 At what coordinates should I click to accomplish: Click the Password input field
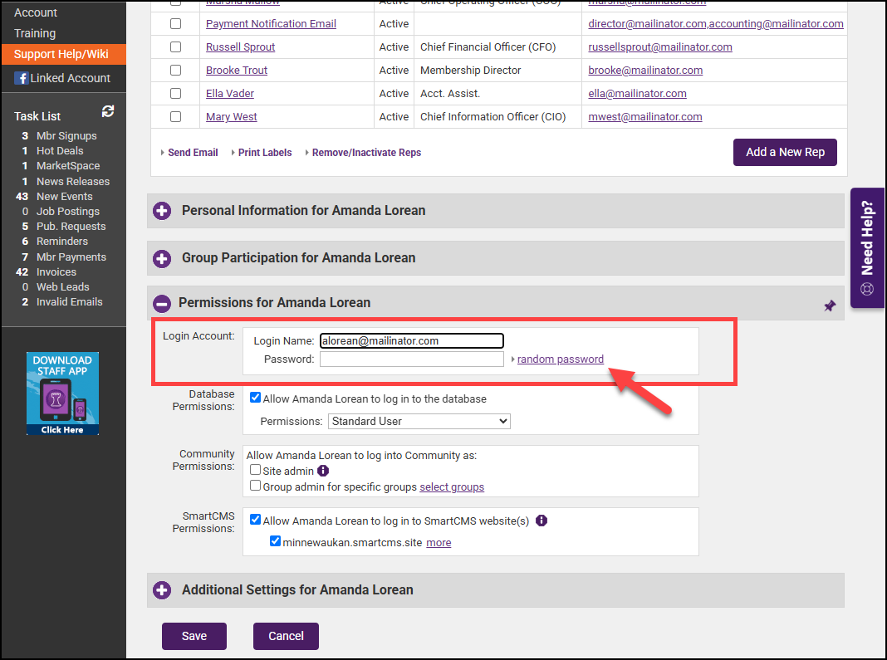click(x=411, y=359)
